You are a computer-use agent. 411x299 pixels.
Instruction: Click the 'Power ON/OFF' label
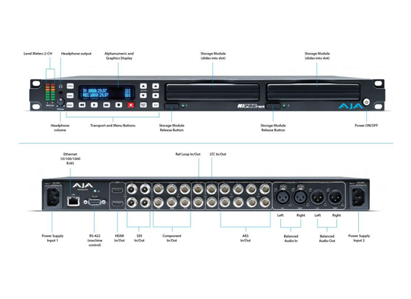click(x=366, y=126)
